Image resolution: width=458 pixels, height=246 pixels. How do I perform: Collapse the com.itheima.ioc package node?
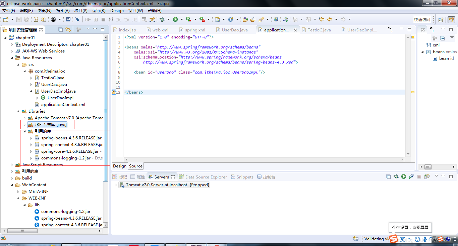(24, 71)
